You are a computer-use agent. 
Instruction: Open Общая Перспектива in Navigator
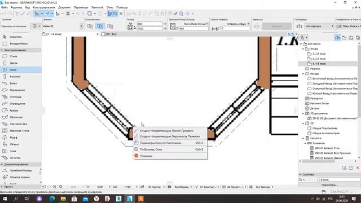click(x=325, y=128)
